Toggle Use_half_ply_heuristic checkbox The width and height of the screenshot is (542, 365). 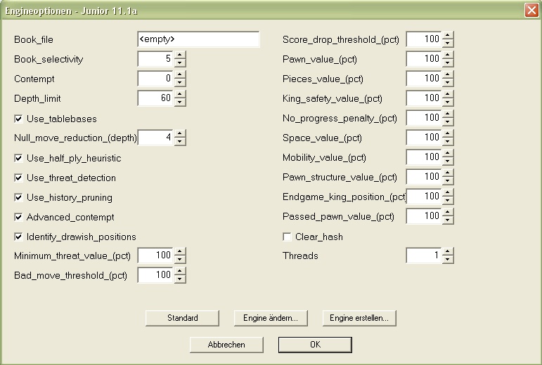pos(18,159)
